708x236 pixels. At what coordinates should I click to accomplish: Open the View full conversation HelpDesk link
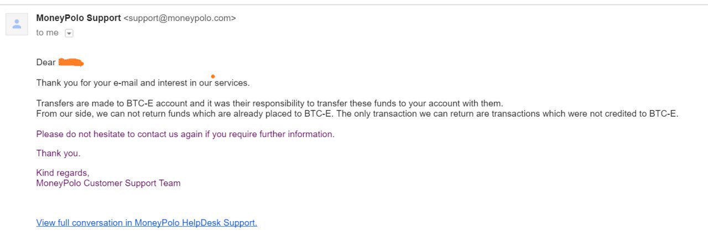tap(147, 223)
